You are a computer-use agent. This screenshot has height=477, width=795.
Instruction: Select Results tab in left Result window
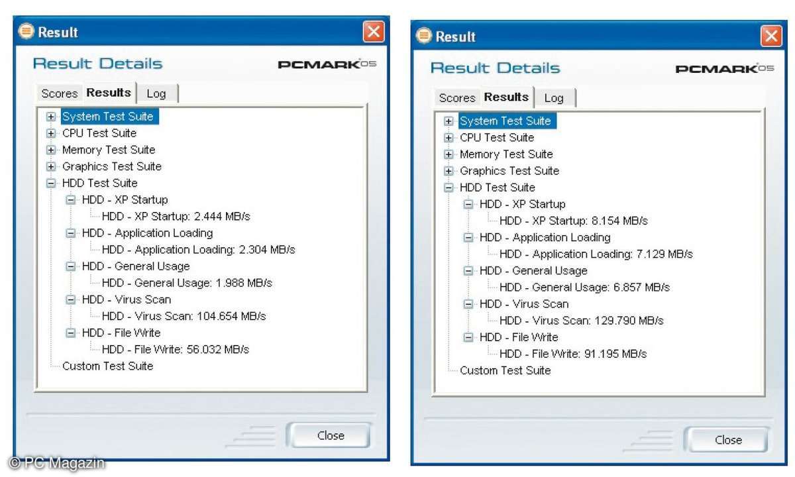pos(109,92)
